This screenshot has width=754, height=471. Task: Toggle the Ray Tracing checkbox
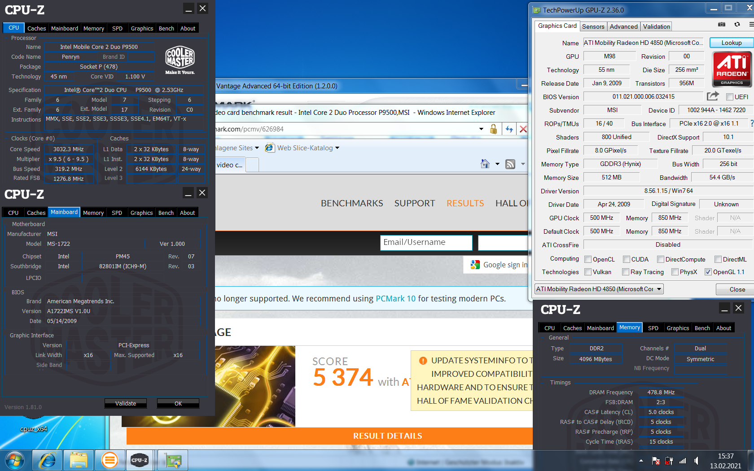(626, 272)
